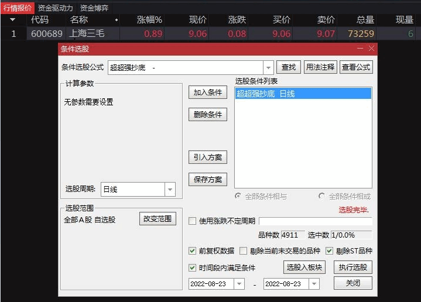Click 加入条件 to add condition

(x=208, y=92)
